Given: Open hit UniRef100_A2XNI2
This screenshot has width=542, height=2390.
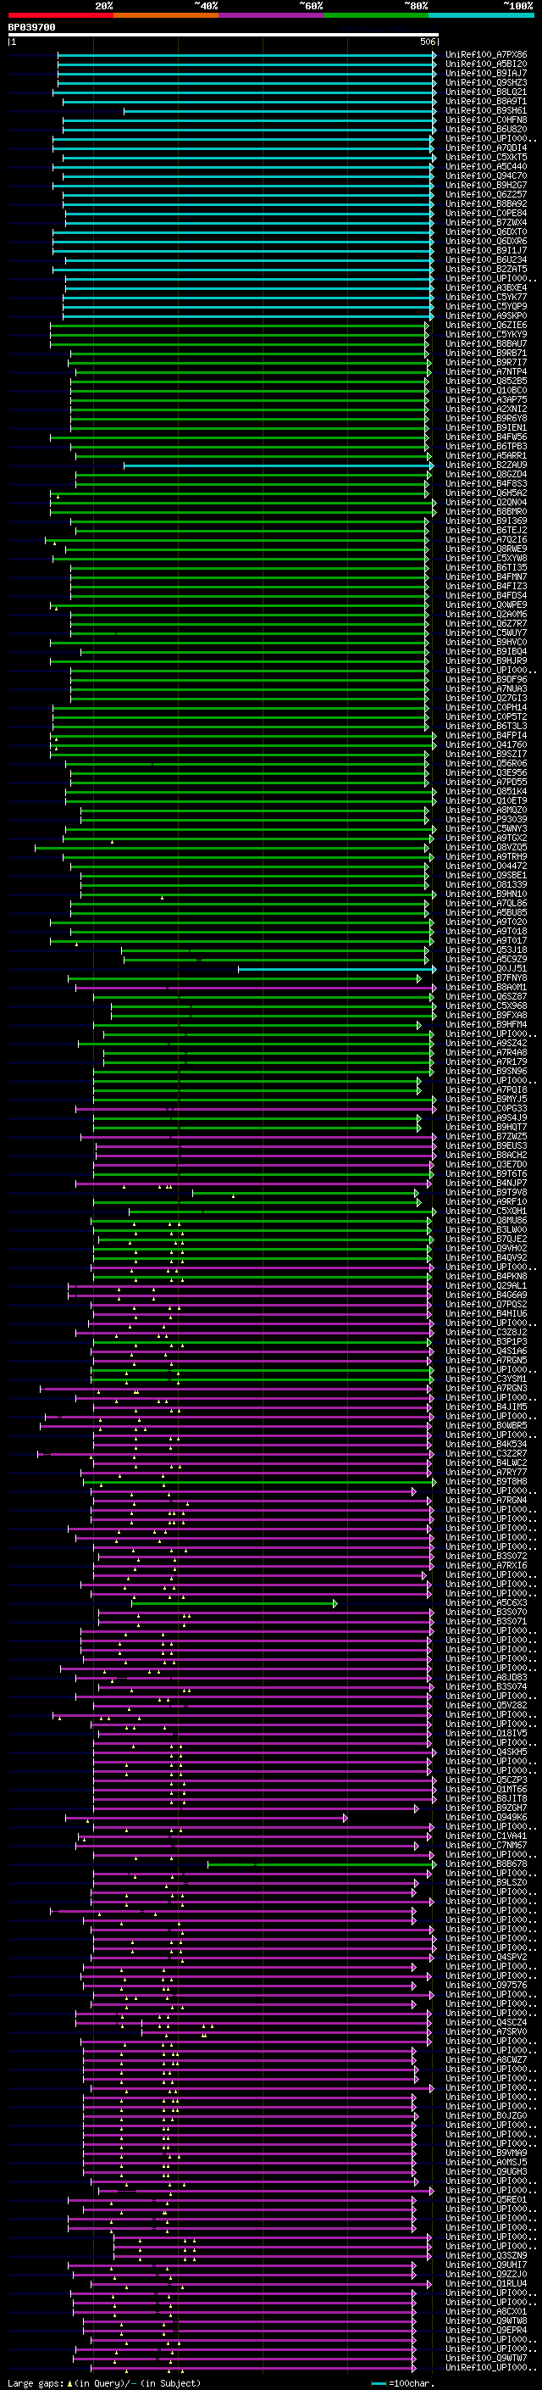Looking at the screenshot, I should tap(486, 409).
